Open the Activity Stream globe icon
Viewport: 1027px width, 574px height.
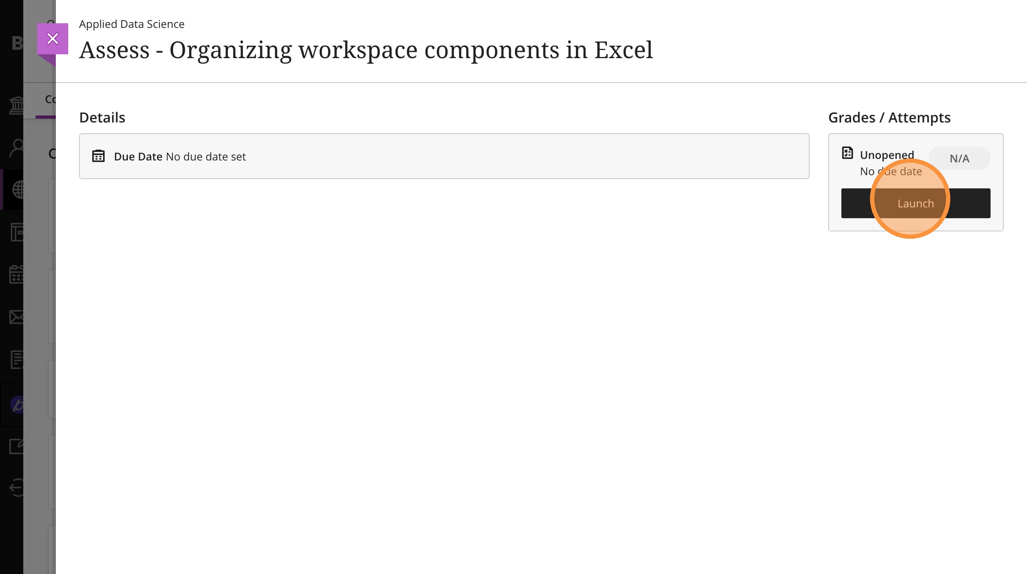click(17, 190)
